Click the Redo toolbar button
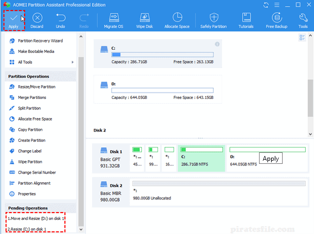Image resolution: width=314 pixels, height=234 pixels. [84, 20]
